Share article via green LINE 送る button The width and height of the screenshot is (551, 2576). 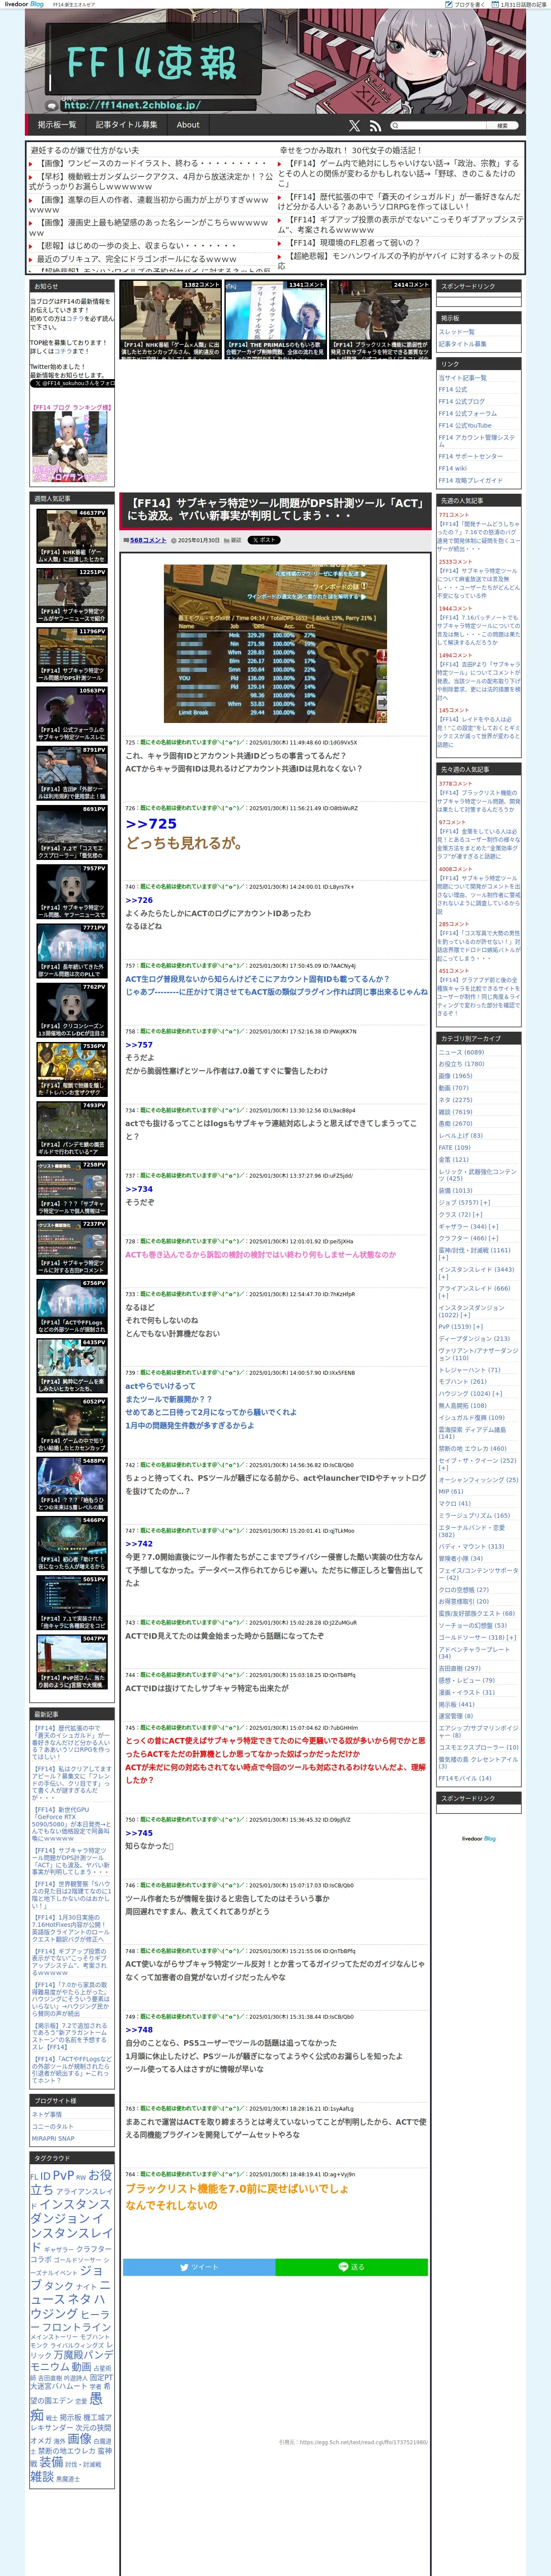click(352, 2267)
